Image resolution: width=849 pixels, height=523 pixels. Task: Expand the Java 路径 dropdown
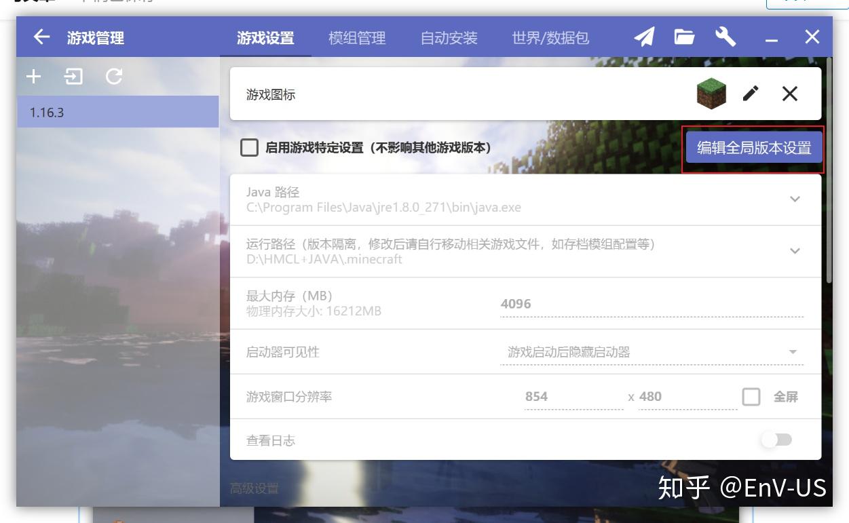tap(795, 199)
